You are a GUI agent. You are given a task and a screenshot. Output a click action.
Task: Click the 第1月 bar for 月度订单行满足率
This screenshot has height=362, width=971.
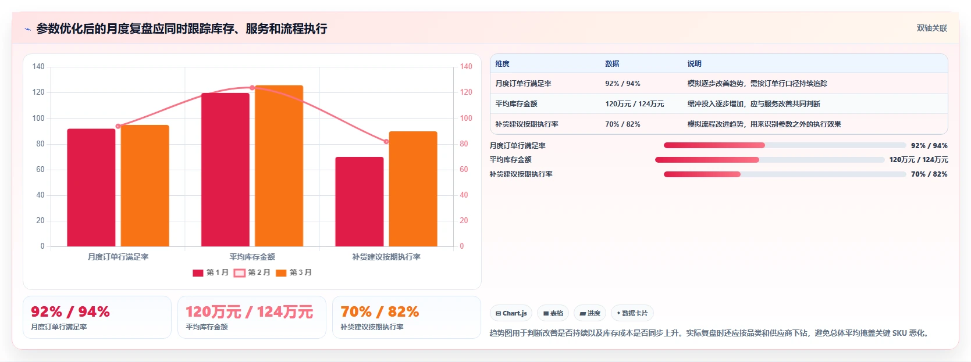[x=91, y=188]
